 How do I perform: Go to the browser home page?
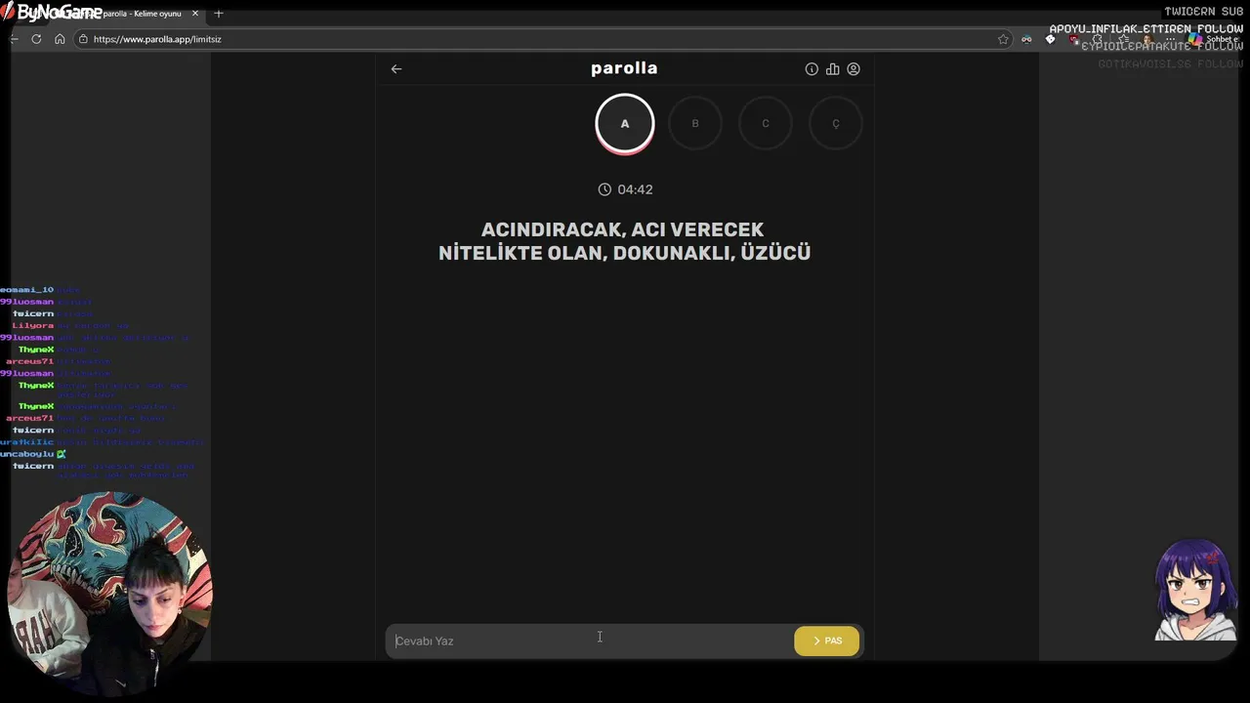click(x=60, y=39)
